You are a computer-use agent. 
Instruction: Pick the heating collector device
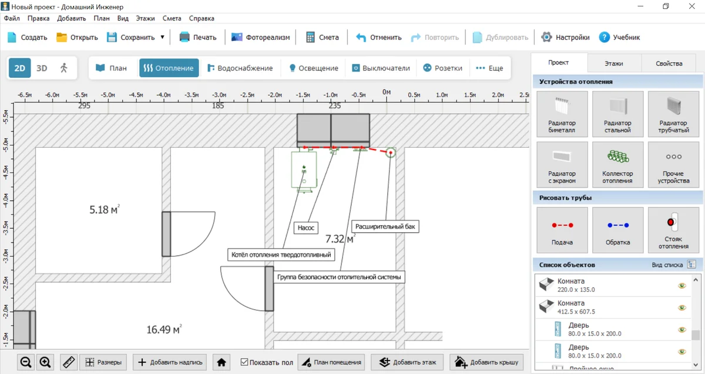pyautogui.click(x=617, y=165)
